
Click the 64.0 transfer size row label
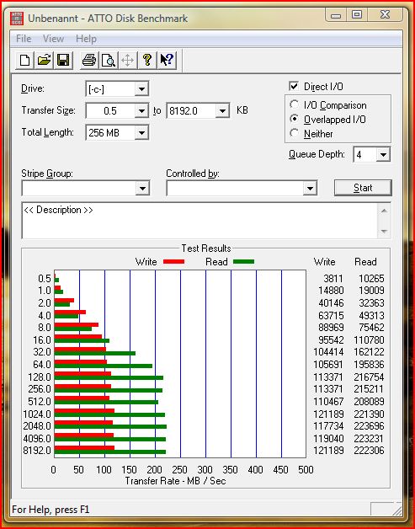point(42,365)
